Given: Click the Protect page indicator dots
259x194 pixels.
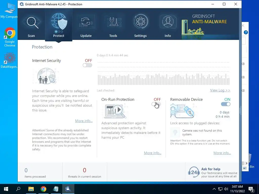Looking at the screenshot, I should (59, 32).
